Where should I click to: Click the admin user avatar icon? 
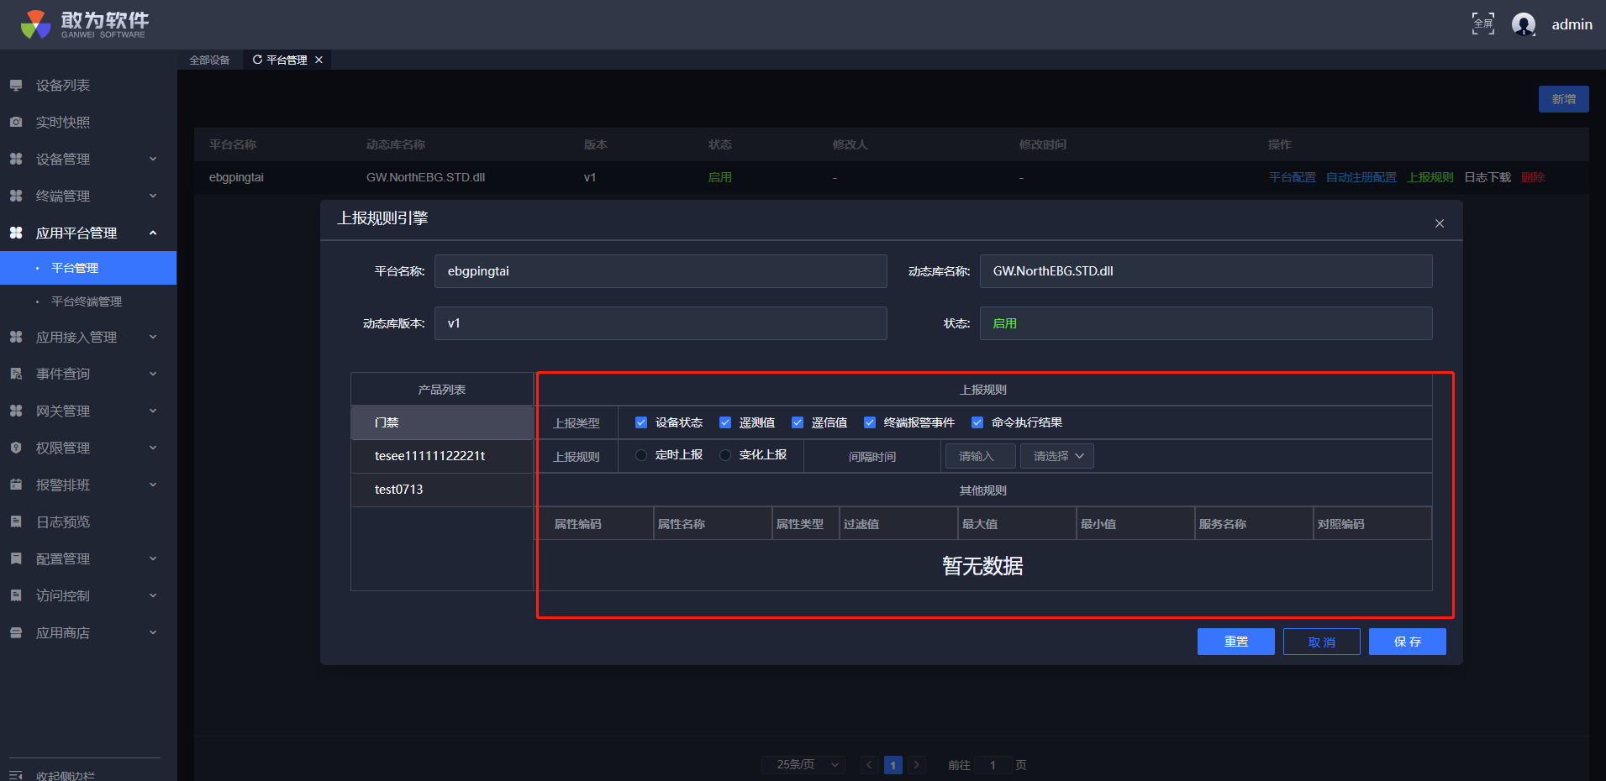click(1523, 24)
